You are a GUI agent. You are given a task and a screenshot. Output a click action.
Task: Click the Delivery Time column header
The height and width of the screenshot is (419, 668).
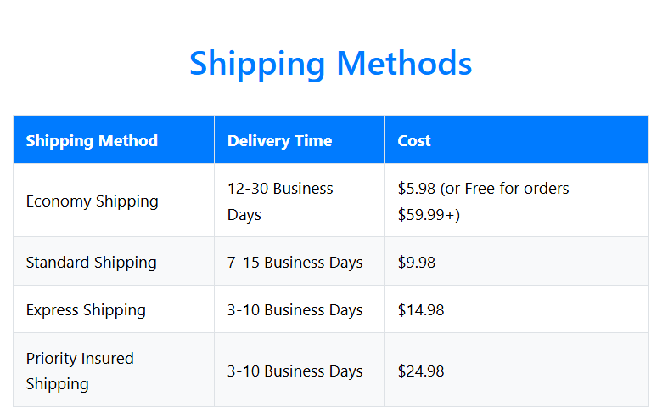click(279, 140)
